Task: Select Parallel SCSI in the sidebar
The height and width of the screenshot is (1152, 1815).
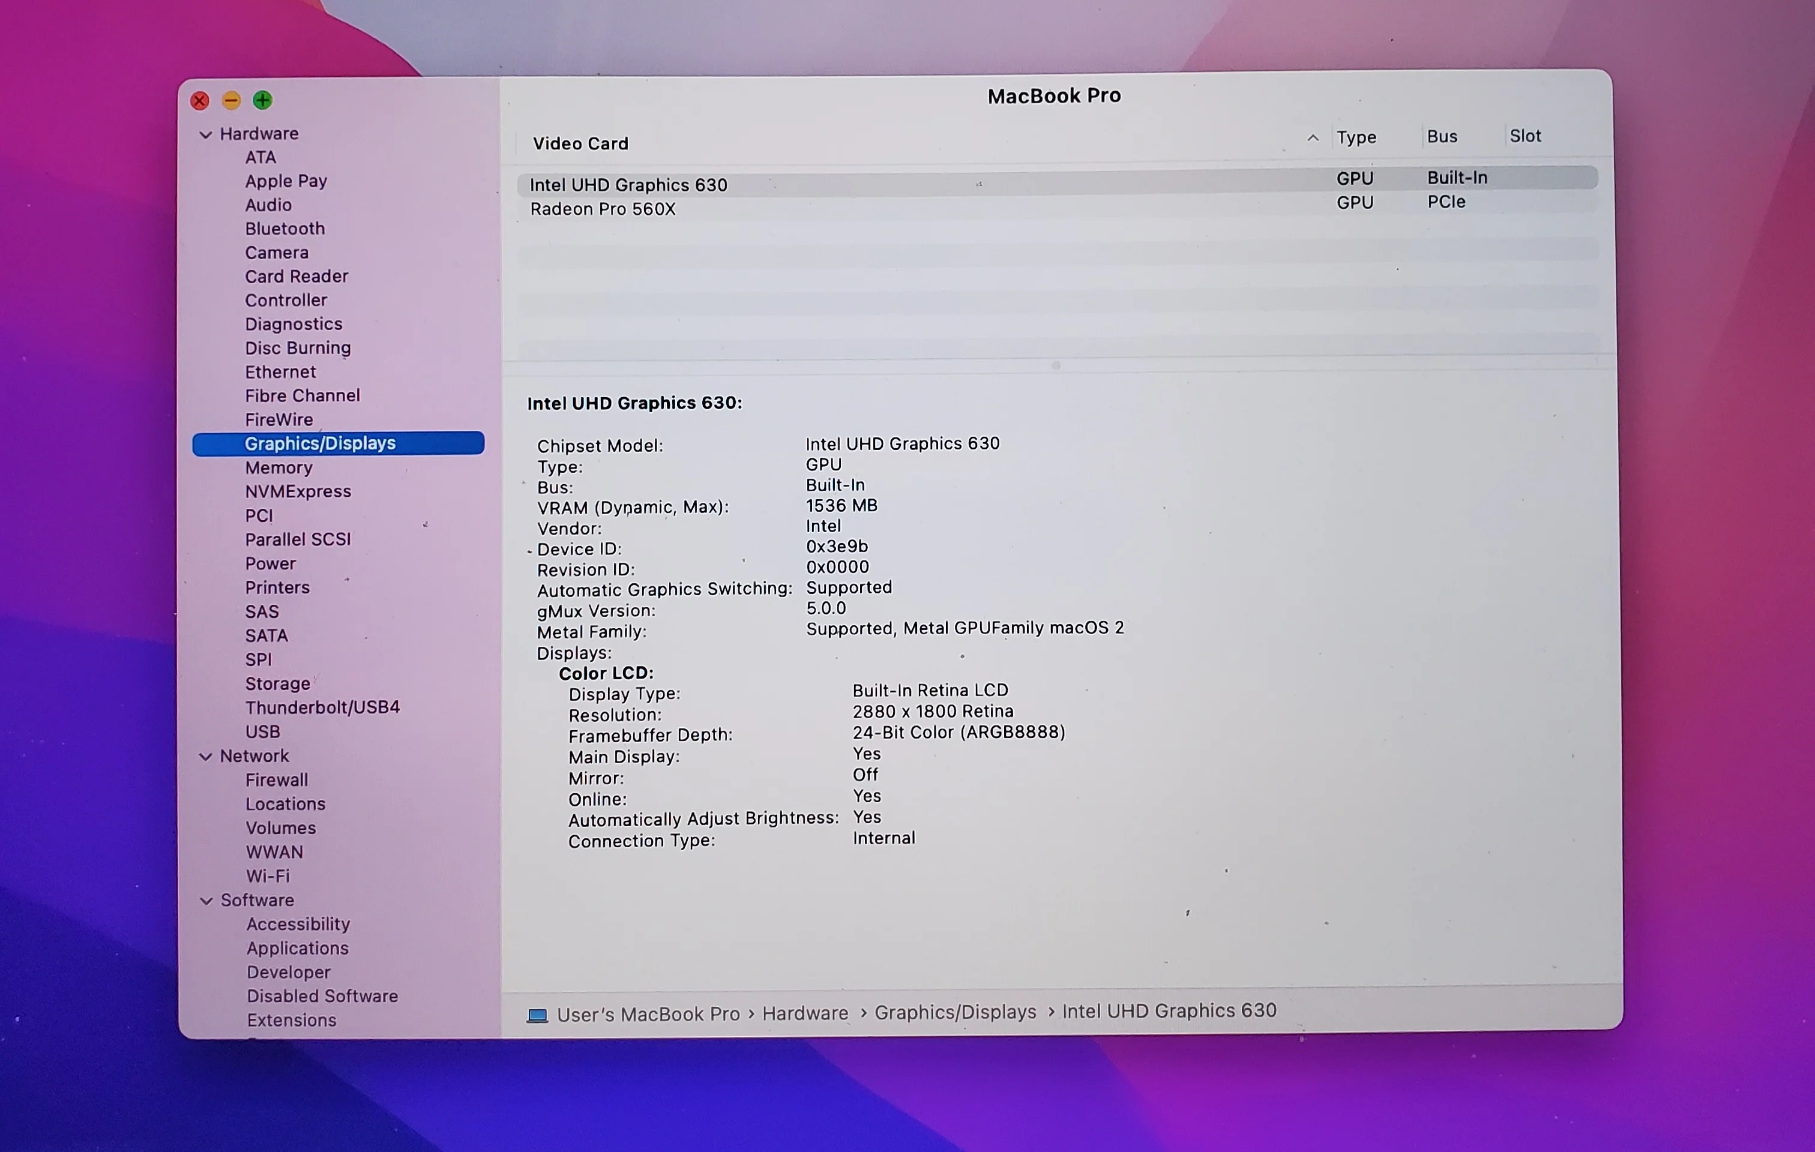Action: (x=298, y=540)
